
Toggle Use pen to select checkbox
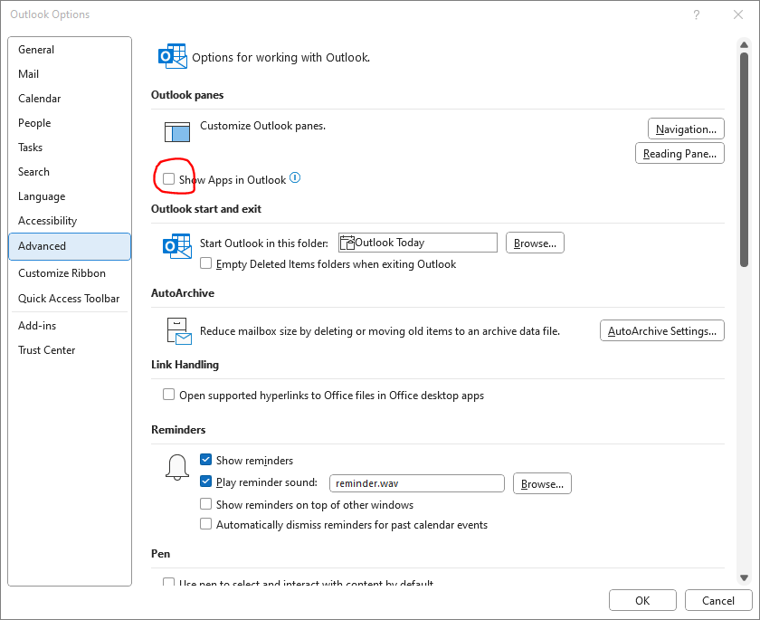click(x=168, y=582)
